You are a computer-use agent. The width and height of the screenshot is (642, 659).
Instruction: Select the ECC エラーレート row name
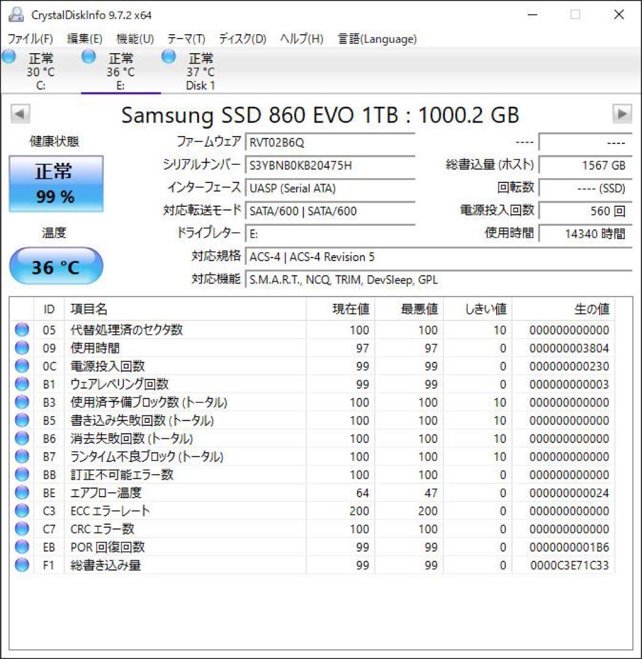coord(110,511)
